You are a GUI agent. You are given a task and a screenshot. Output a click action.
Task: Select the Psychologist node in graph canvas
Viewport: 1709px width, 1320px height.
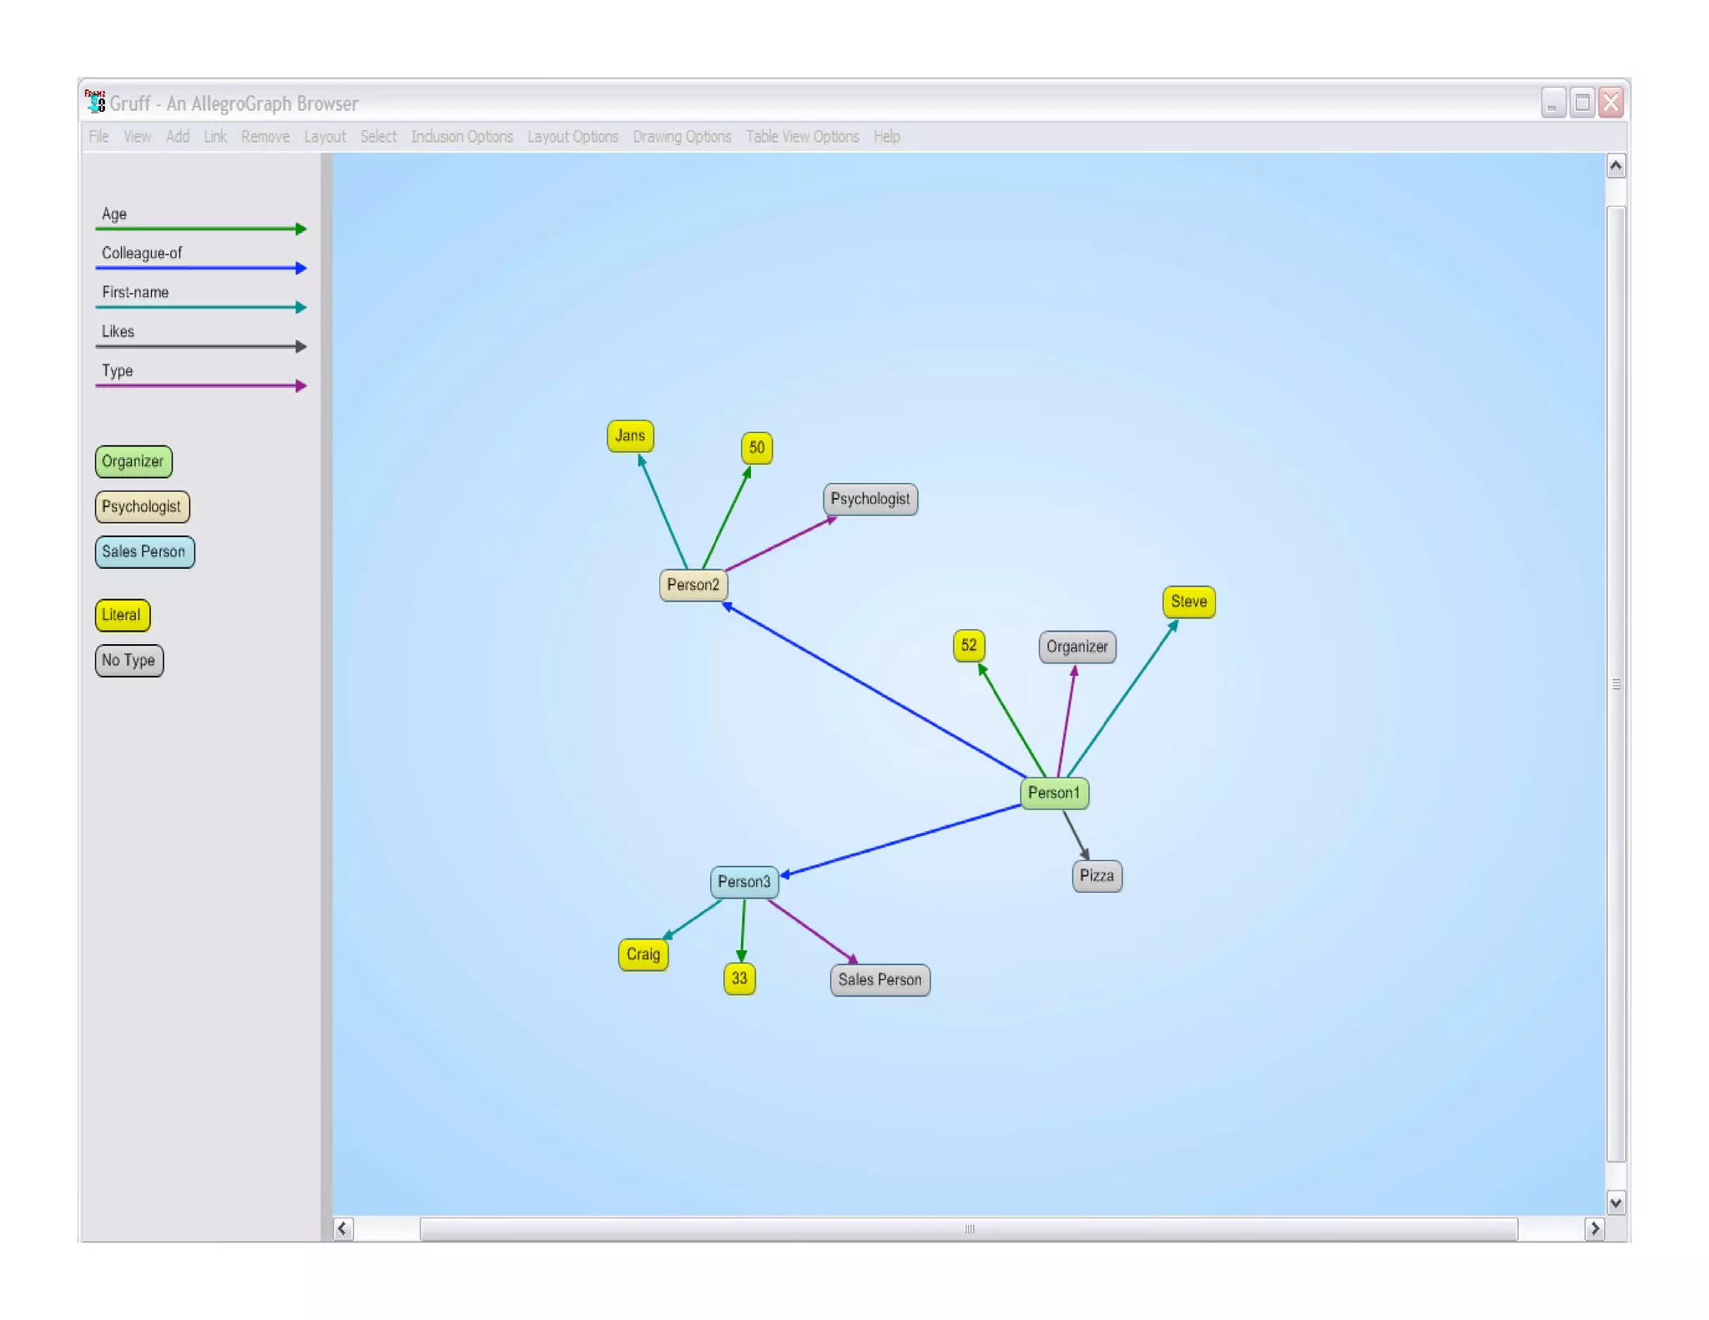pyautogui.click(x=870, y=499)
